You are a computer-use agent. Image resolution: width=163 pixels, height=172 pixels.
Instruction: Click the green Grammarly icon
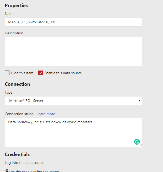tap(137, 142)
